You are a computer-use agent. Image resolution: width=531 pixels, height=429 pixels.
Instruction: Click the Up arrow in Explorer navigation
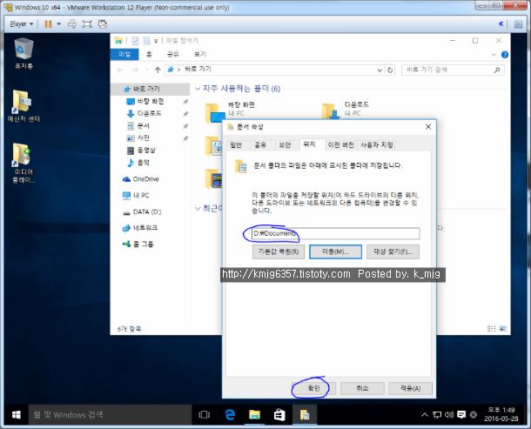[158, 70]
